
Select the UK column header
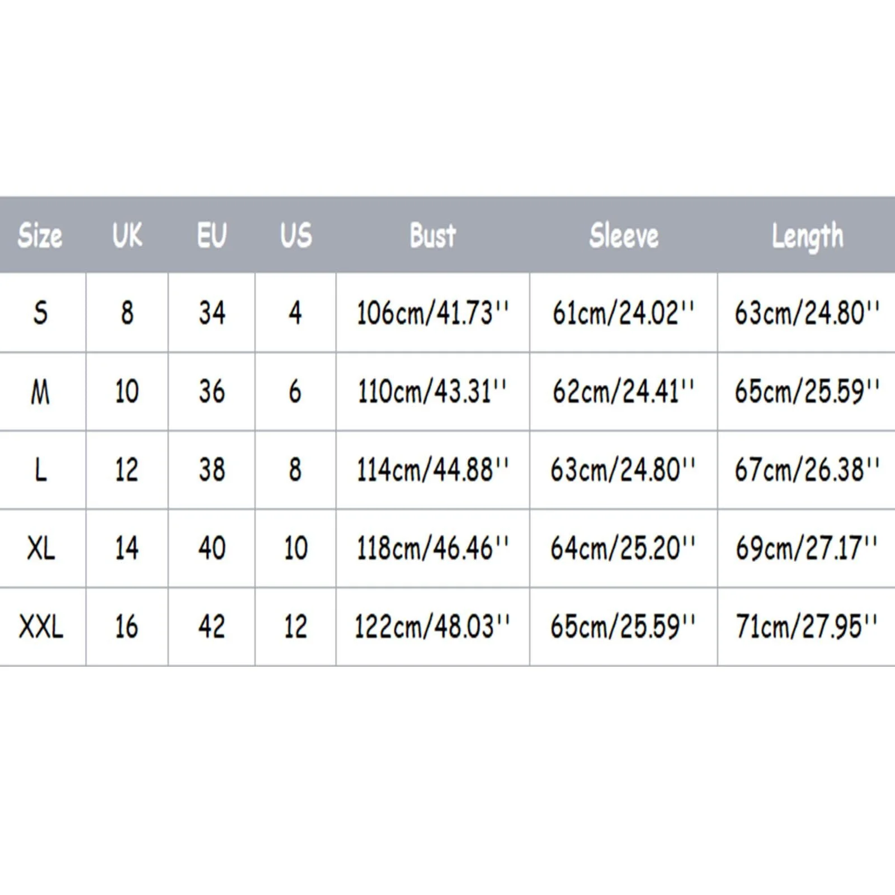pyautogui.click(x=127, y=235)
